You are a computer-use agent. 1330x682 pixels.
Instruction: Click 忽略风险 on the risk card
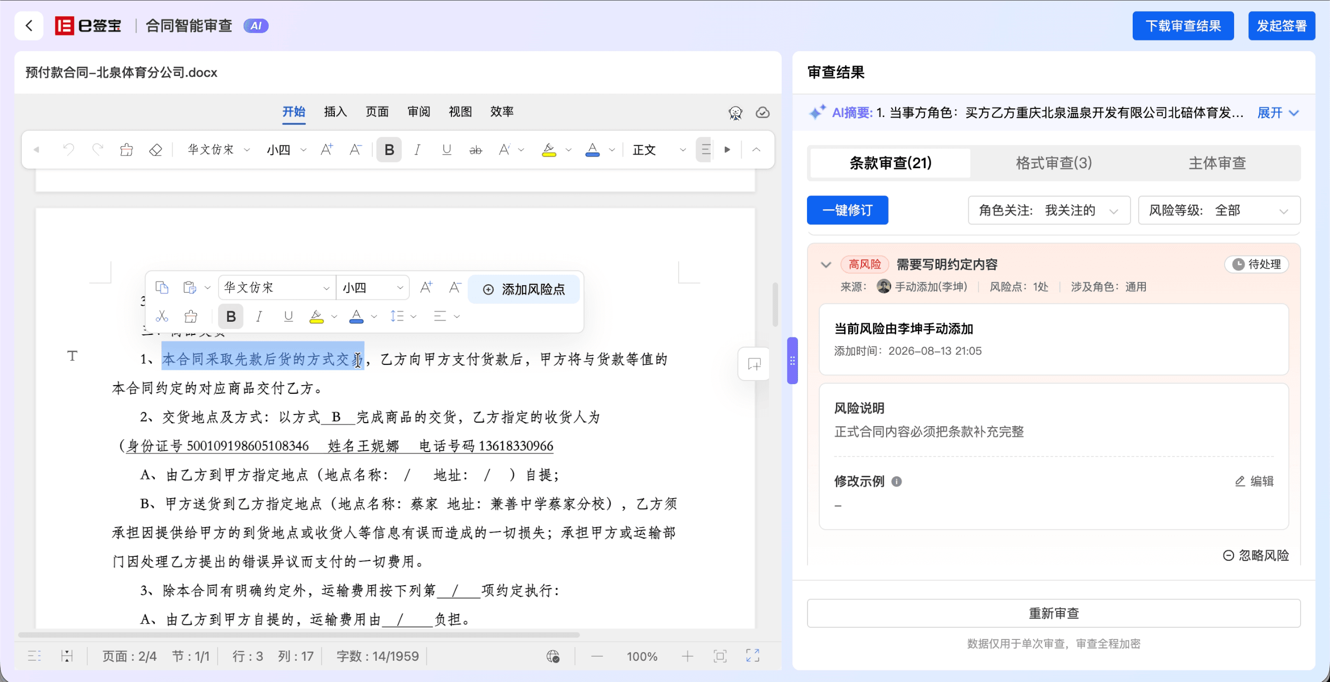(x=1255, y=555)
